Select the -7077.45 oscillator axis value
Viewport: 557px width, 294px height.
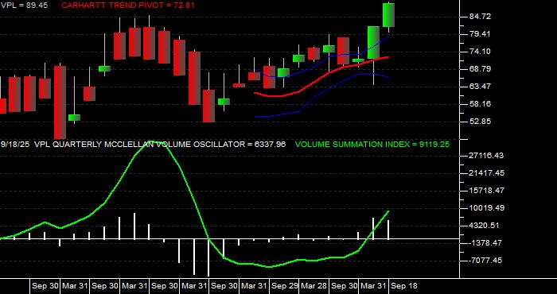(x=485, y=261)
